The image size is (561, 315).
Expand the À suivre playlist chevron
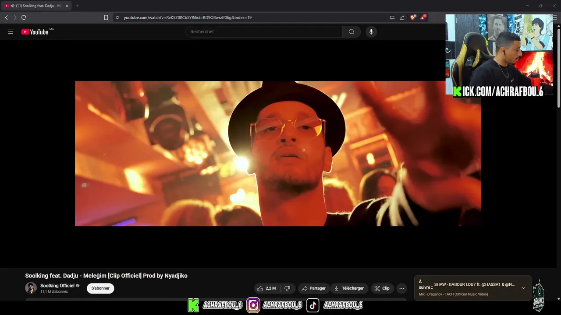(523, 288)
